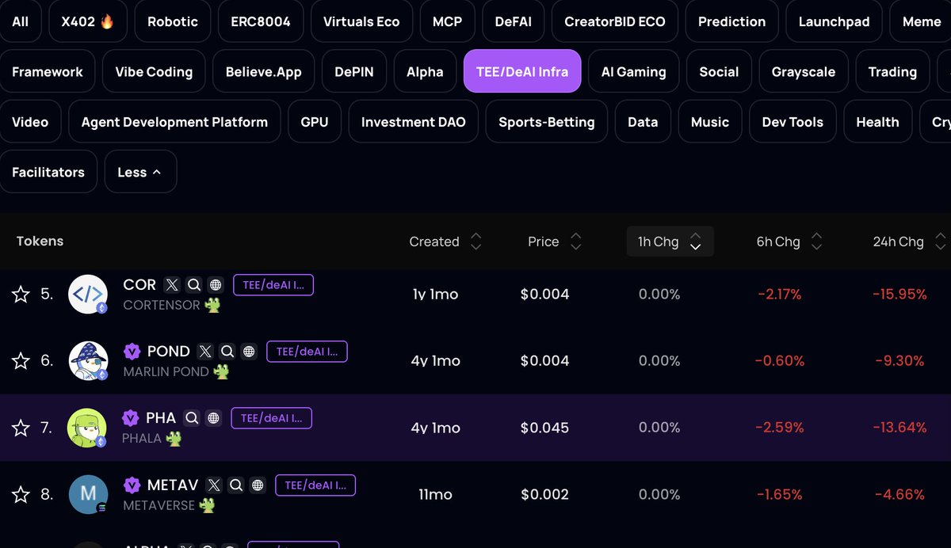
Task: Choose the Sports-Betting filter chip
Action: [x=547, y=122]
